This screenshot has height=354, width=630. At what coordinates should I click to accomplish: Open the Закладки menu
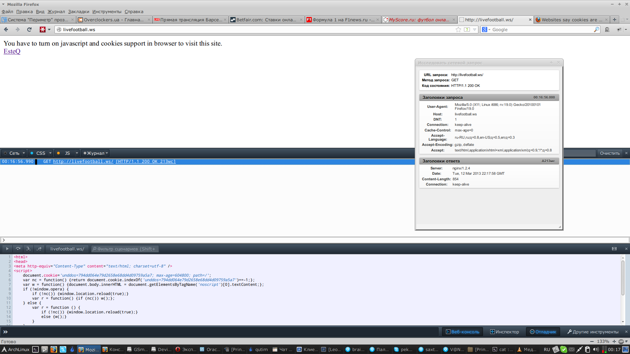(x=78, y=11)
